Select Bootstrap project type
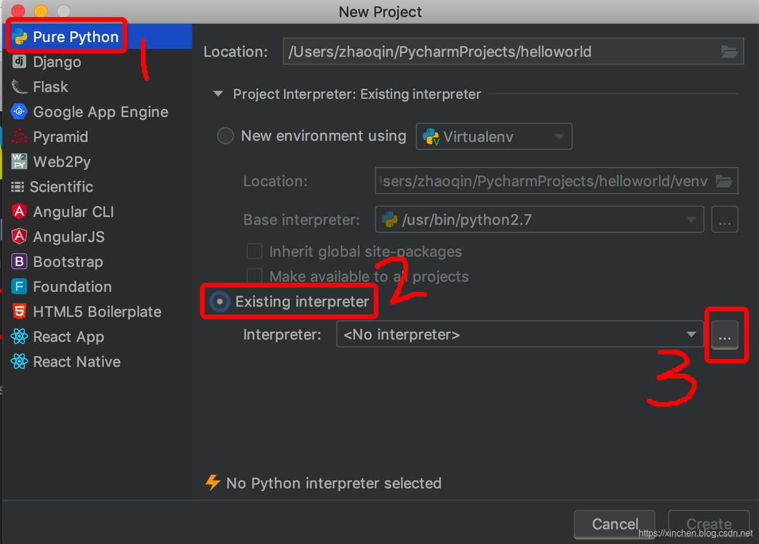Screen dimensions: 759x544 (97, 261)
